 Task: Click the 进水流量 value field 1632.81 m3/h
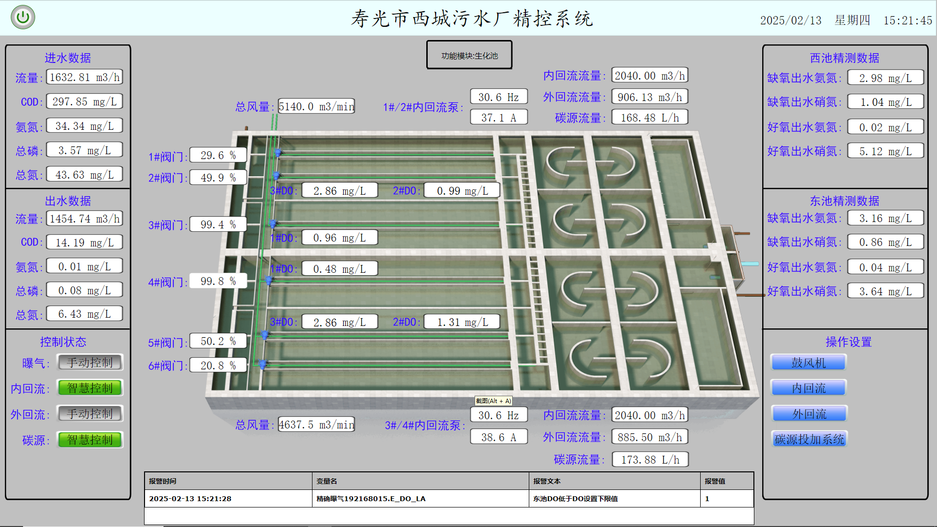tap(84, 77)
